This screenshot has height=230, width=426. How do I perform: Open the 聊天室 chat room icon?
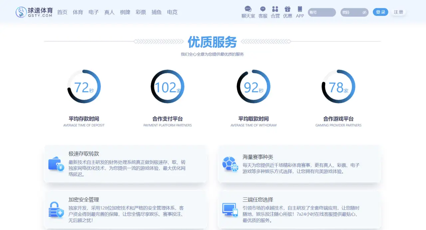pyautogui.click(x=248, y=9)
